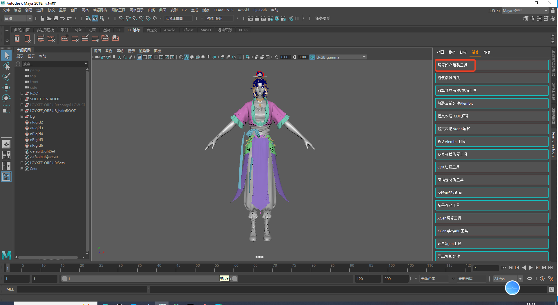
Task: Open the 24 fps frame rate dropdown
Action: 520,279
